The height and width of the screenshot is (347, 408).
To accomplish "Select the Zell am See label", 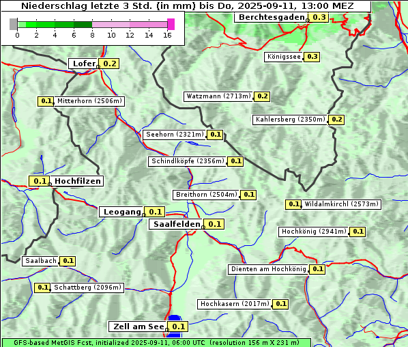I will click(139, 327).
